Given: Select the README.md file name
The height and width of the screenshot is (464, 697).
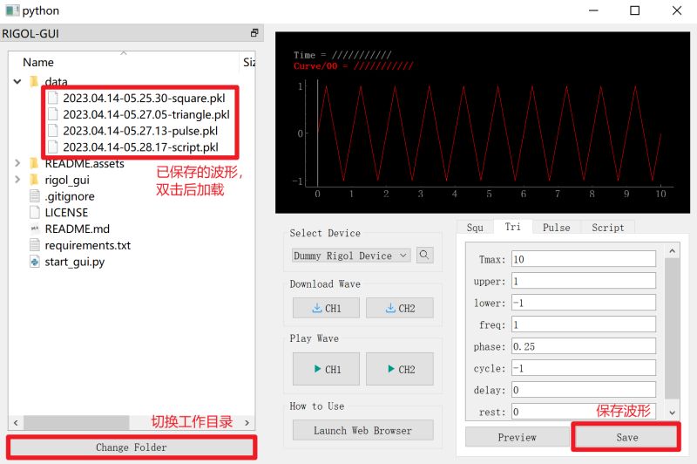Looking at the screenshot, I should pyautogui.click(x=77, y=229).
